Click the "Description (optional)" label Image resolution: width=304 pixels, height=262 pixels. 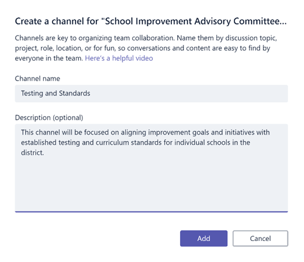click(x=49, y=118)
